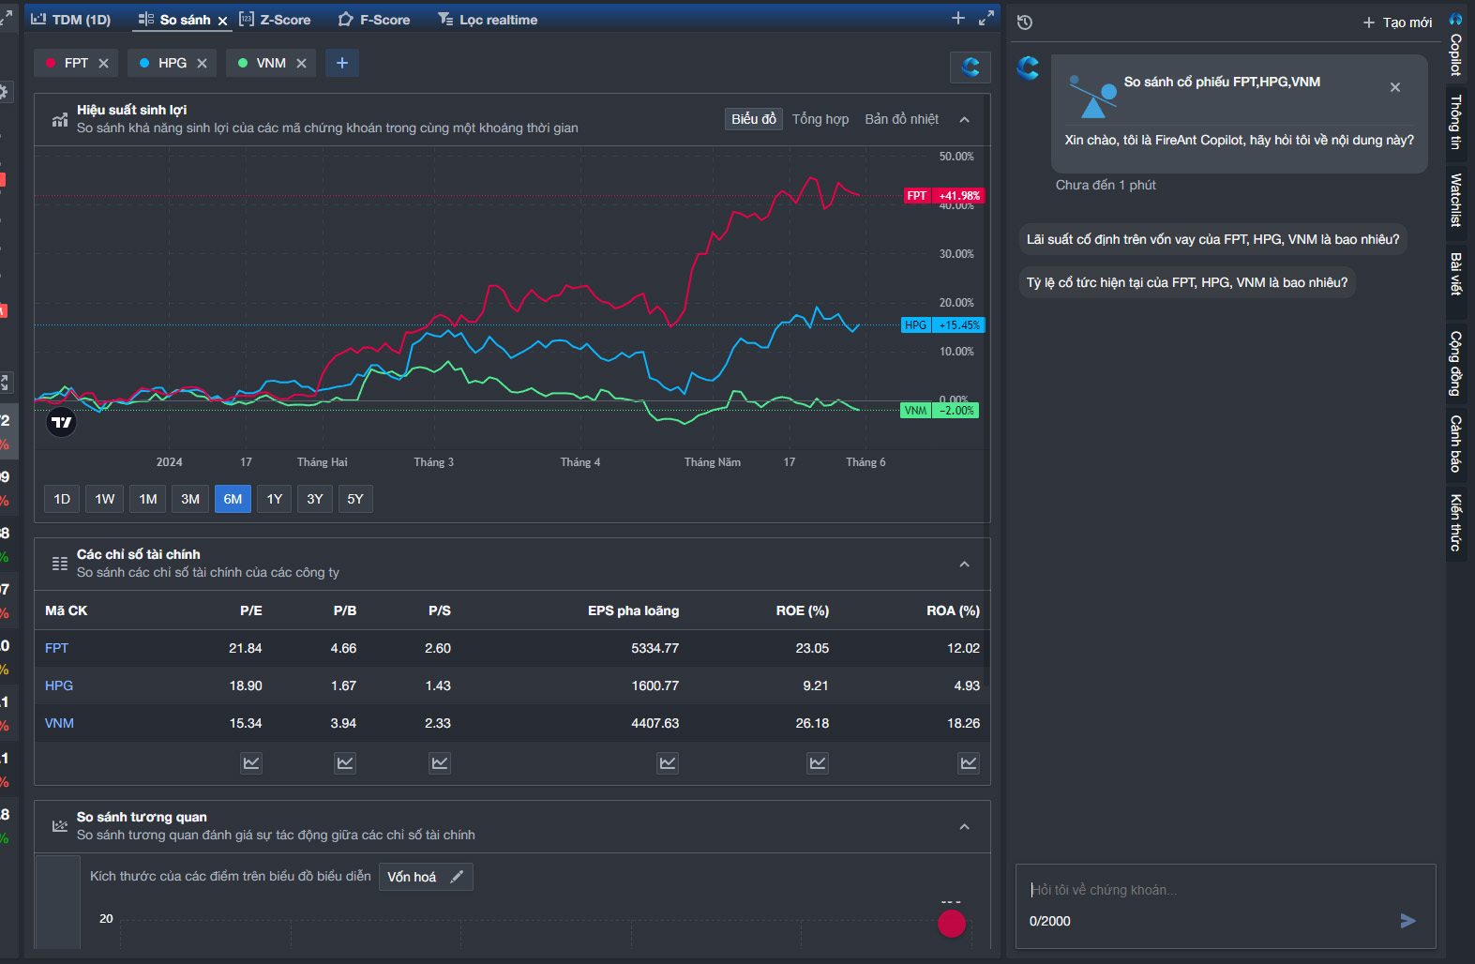The width and height of the screenshot is (1475, 964).
Task: Edit Vốn hoá size setting pencil
Action: pos(457,877)
